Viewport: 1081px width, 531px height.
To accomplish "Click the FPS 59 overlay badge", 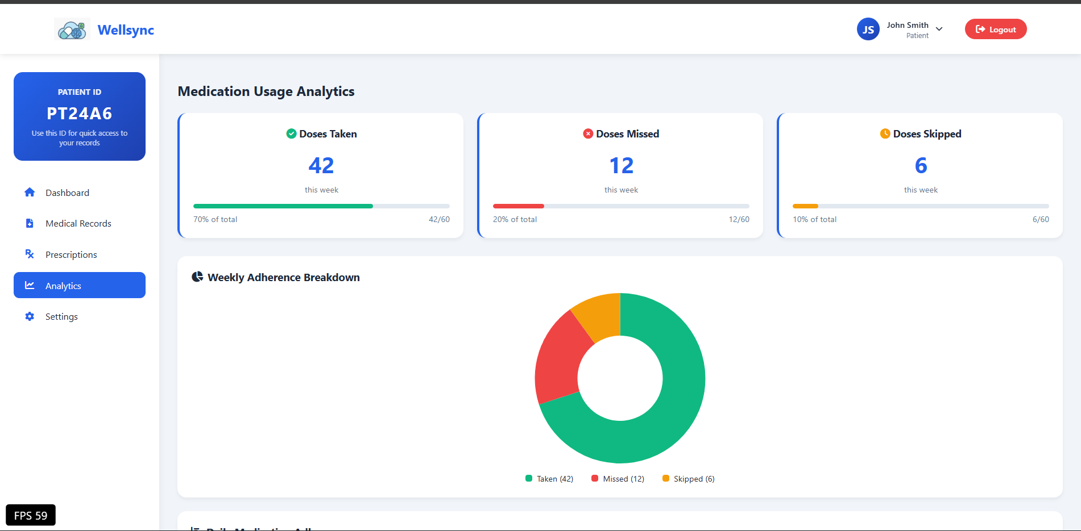I will (31, 515).
